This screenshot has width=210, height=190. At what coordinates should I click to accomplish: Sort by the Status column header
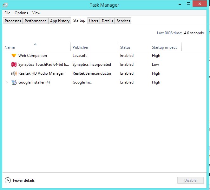(x=134, y=47)
